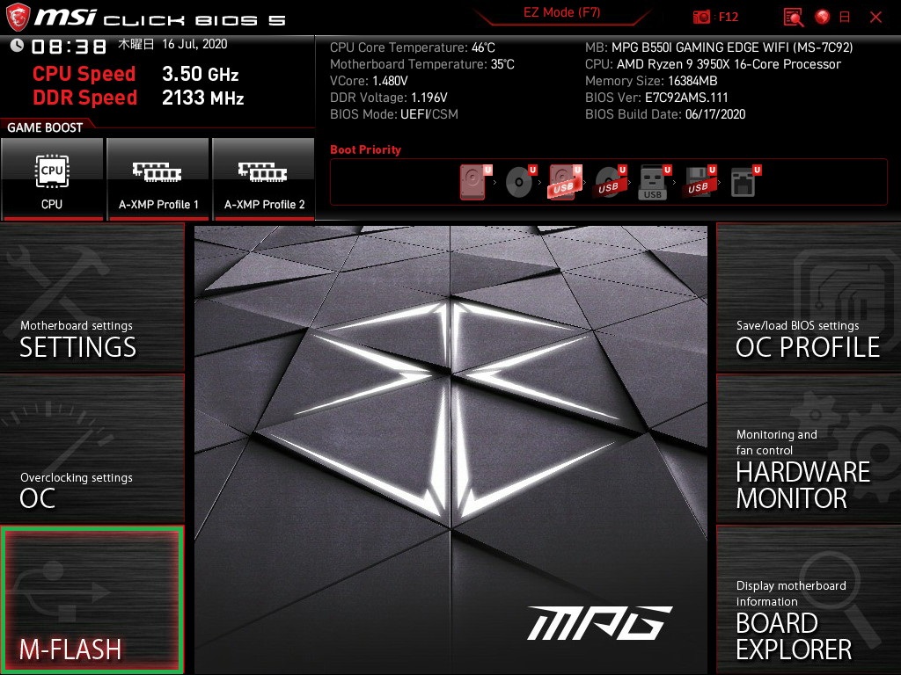
Task: Open the OC PROFILE tile
Action: [x=809, y=297]
